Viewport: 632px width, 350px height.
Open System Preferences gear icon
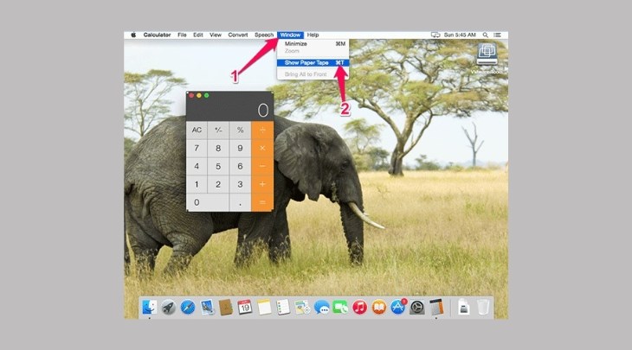[416, 307]
